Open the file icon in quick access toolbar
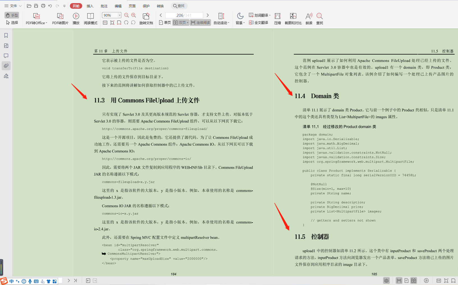This screenshot has height=285, width=458. pyautogui.click(x=29, y=6)
